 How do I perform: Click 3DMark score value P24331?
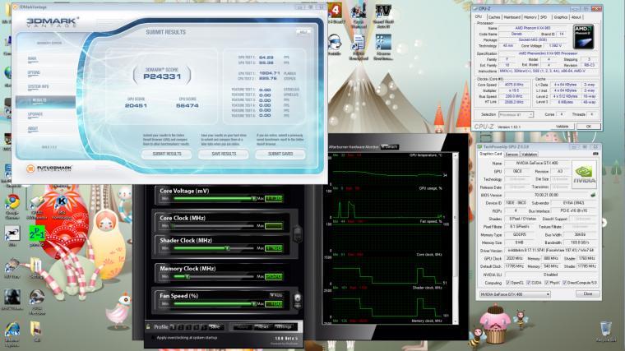tap(162, 76)
